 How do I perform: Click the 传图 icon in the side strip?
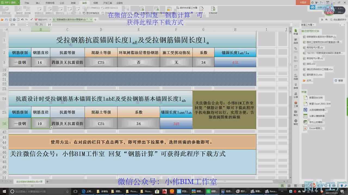coord(296,77)
